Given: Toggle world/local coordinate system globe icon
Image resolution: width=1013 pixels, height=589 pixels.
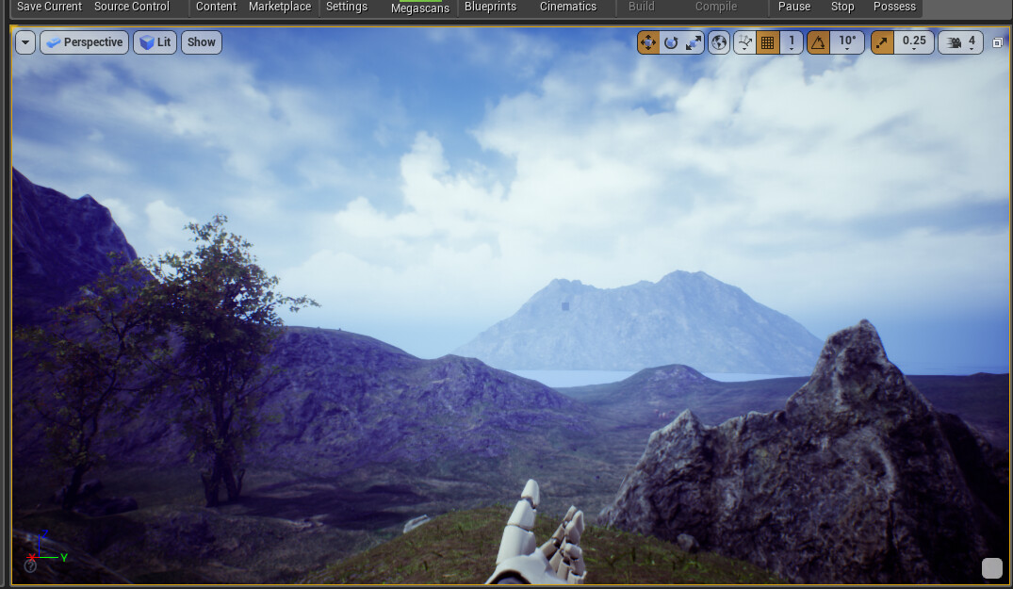Looking at the screenshot, I should pos(718,42).
